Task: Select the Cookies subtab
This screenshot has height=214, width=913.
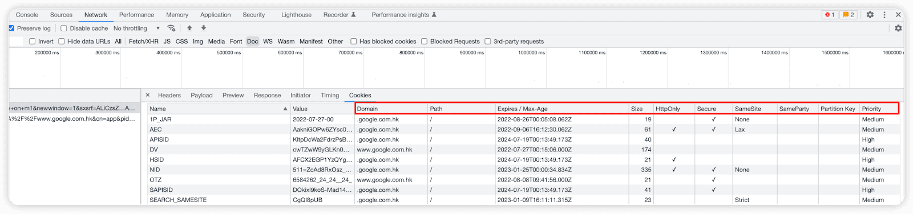Action: (360, 95)
